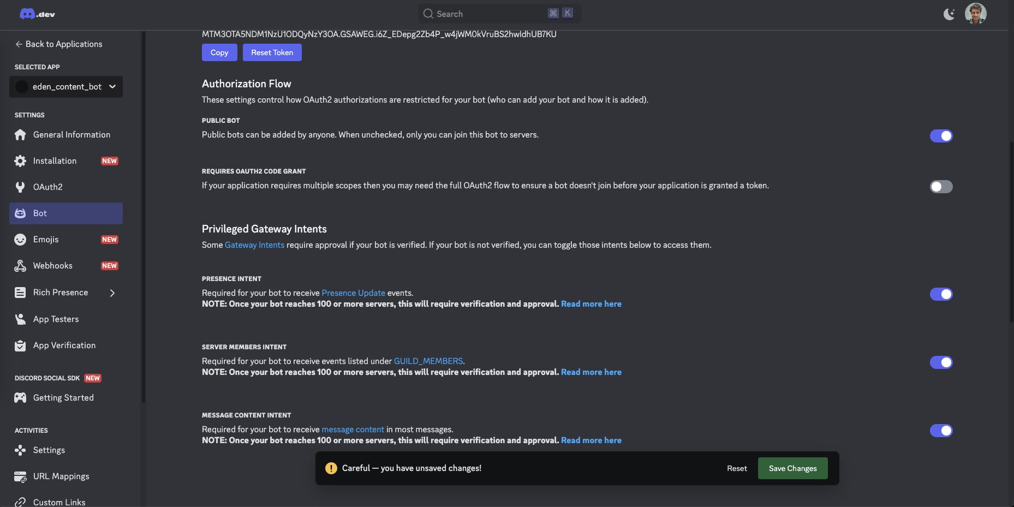1014x507 pixels.
Task: Click the back arrow icon
Action: click(19, 44)
